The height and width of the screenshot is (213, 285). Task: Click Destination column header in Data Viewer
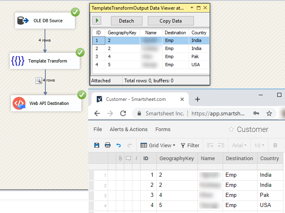pyautogui.click(x=175, y=33)
